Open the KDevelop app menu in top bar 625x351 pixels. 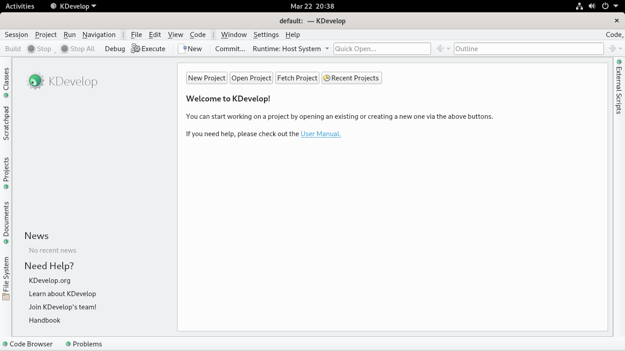73,6
